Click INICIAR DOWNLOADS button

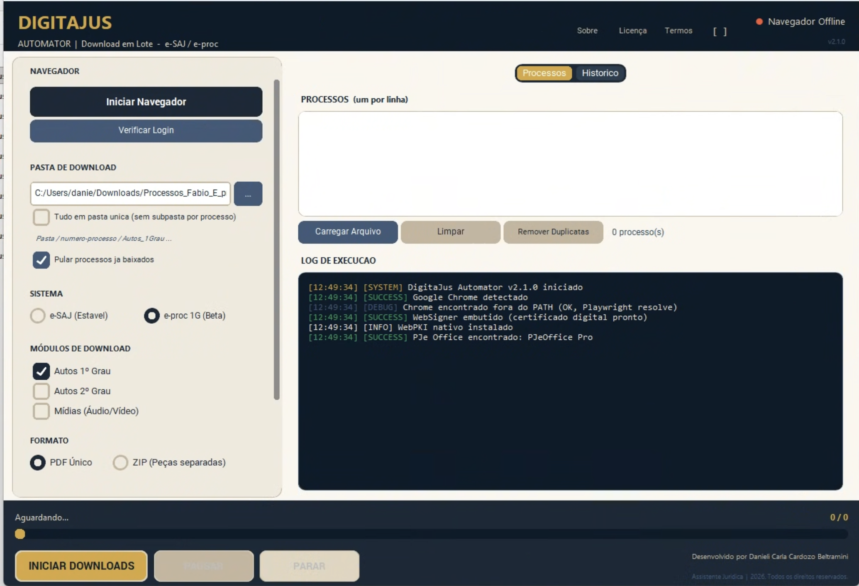[81, 566]
